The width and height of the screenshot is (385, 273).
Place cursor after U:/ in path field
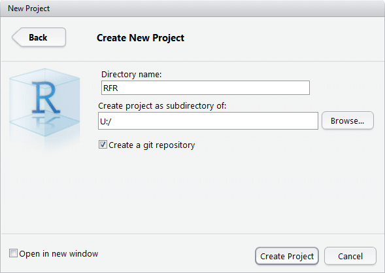pyautogui.click(x=112, y=121)
